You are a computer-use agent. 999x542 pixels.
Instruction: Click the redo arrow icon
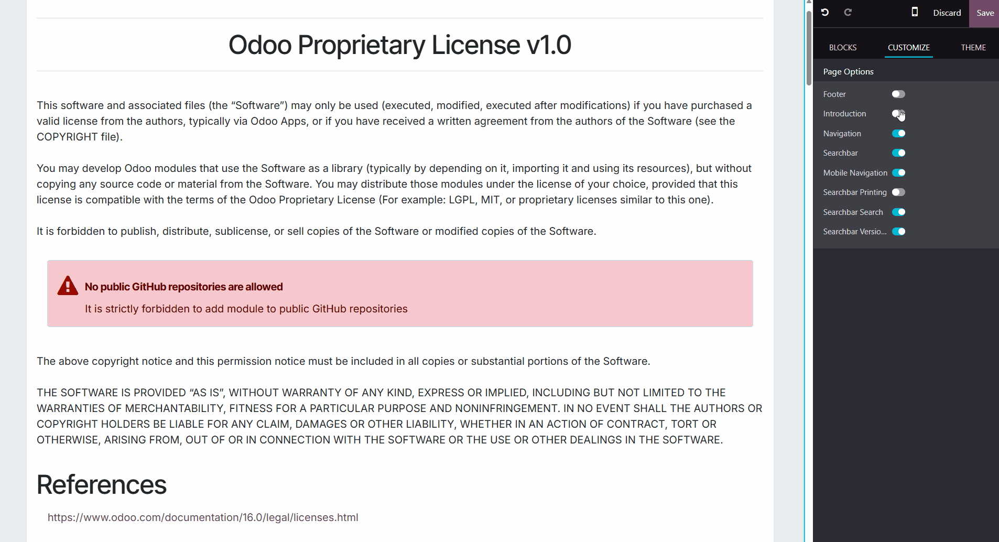(848, 12)
